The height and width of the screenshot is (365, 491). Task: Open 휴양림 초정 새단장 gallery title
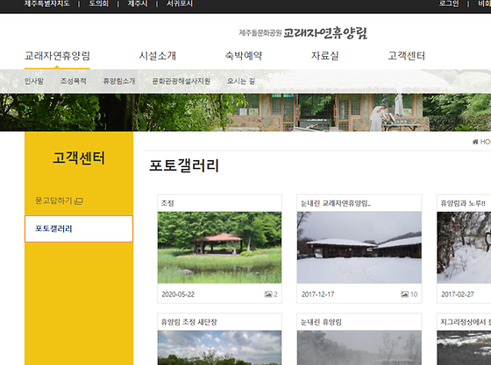189,322
